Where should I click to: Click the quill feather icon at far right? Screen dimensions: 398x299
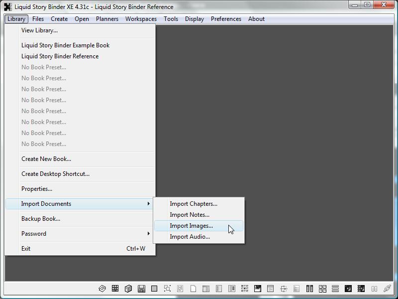point(387,289)
